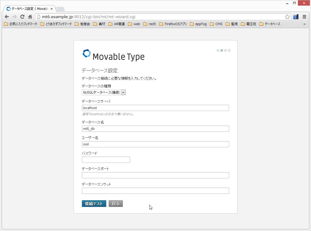This screenshot has height=231, width=311.
Task: Click the browser Forward arrow
Action: click(x=14, y=17)
